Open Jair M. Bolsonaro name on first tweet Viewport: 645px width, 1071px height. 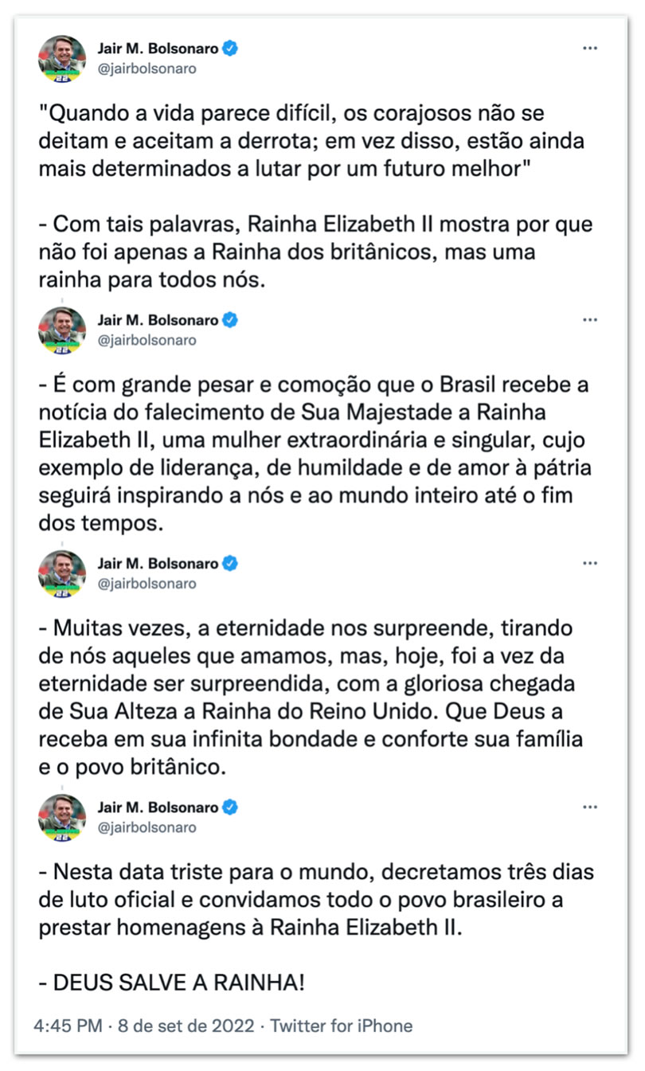coord(158,49)
